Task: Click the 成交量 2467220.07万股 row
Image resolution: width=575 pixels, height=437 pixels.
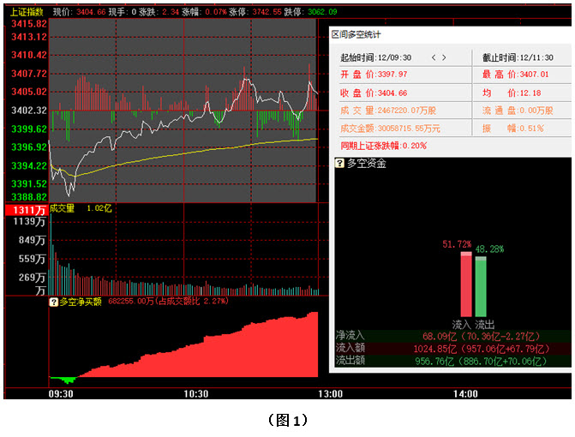Action: point(388,111)
